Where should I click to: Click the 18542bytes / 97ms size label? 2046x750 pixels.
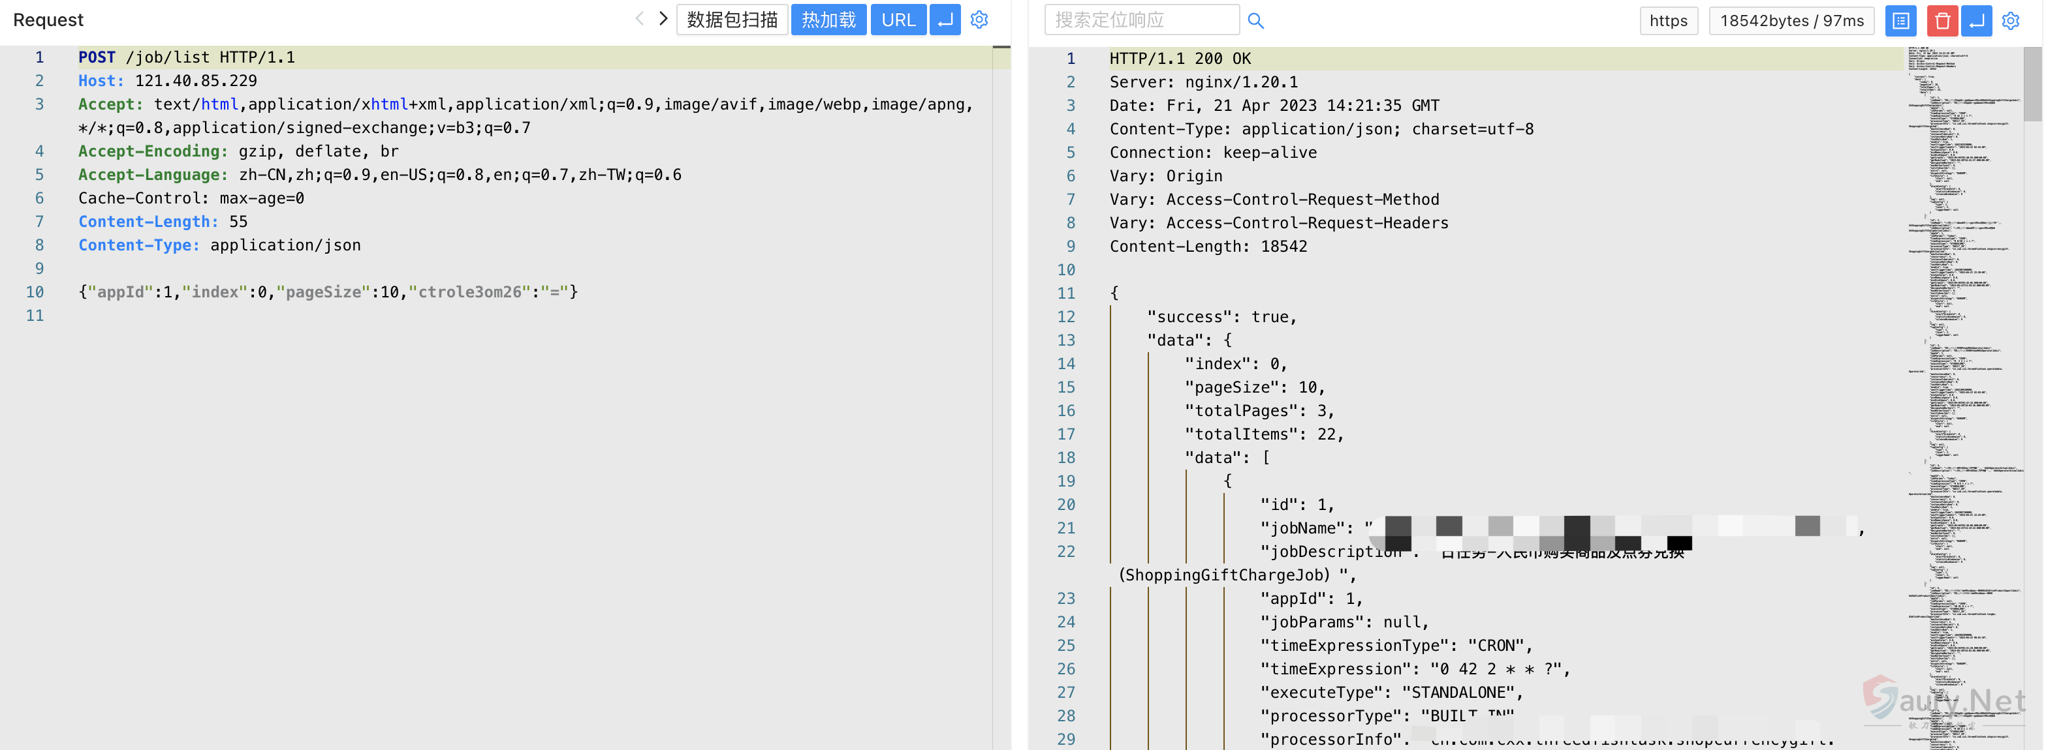[1791, 21]
